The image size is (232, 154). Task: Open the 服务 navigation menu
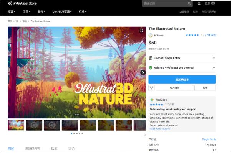point(41,11)
